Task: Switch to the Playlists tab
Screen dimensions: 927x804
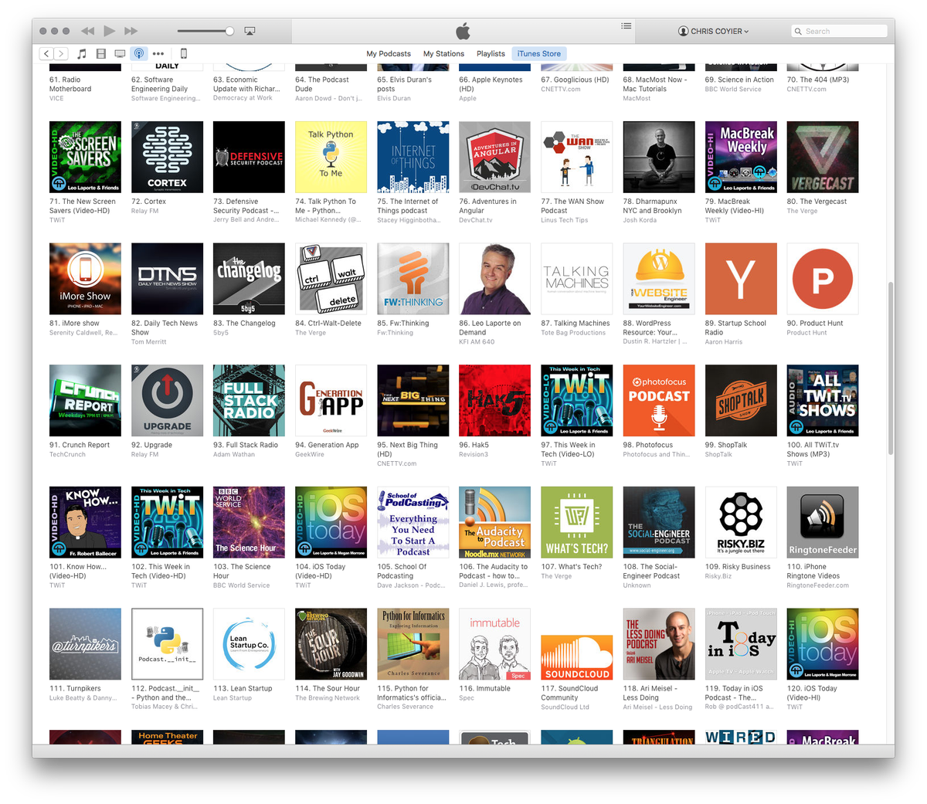Action: pos(491,53)
